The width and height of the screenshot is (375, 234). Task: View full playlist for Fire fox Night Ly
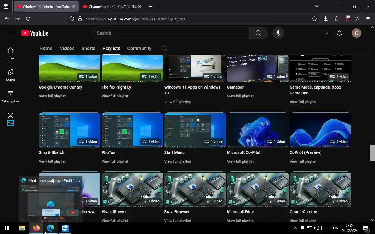115,96
